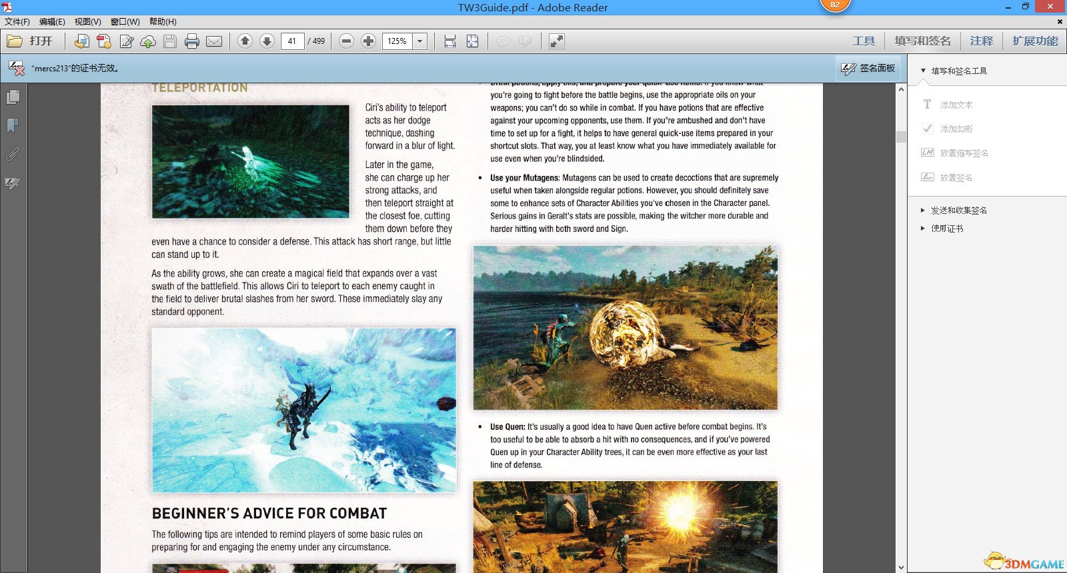Open the 编辑(E) menu
The height and width of the screenshot is (573, 1067).
[x=53, y=22]
